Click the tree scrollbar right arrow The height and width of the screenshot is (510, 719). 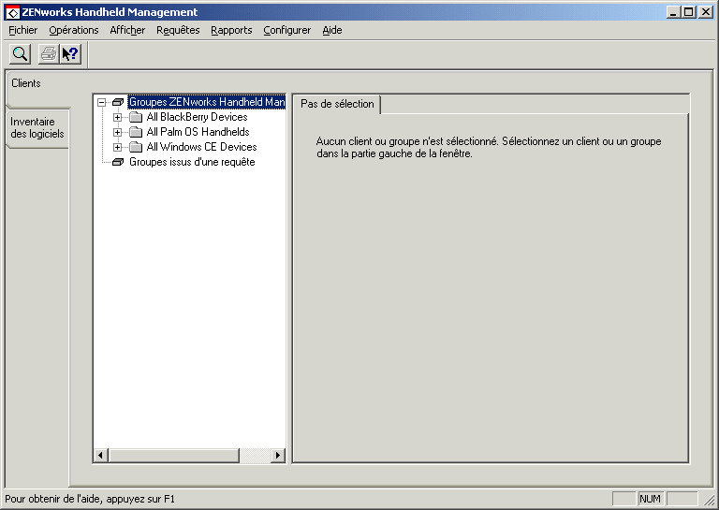(277, 456)
